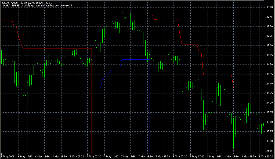Screen dimensions: 275x159
Task: Select the WARP_SPEED indicator label text
Action: coord(38,6)
